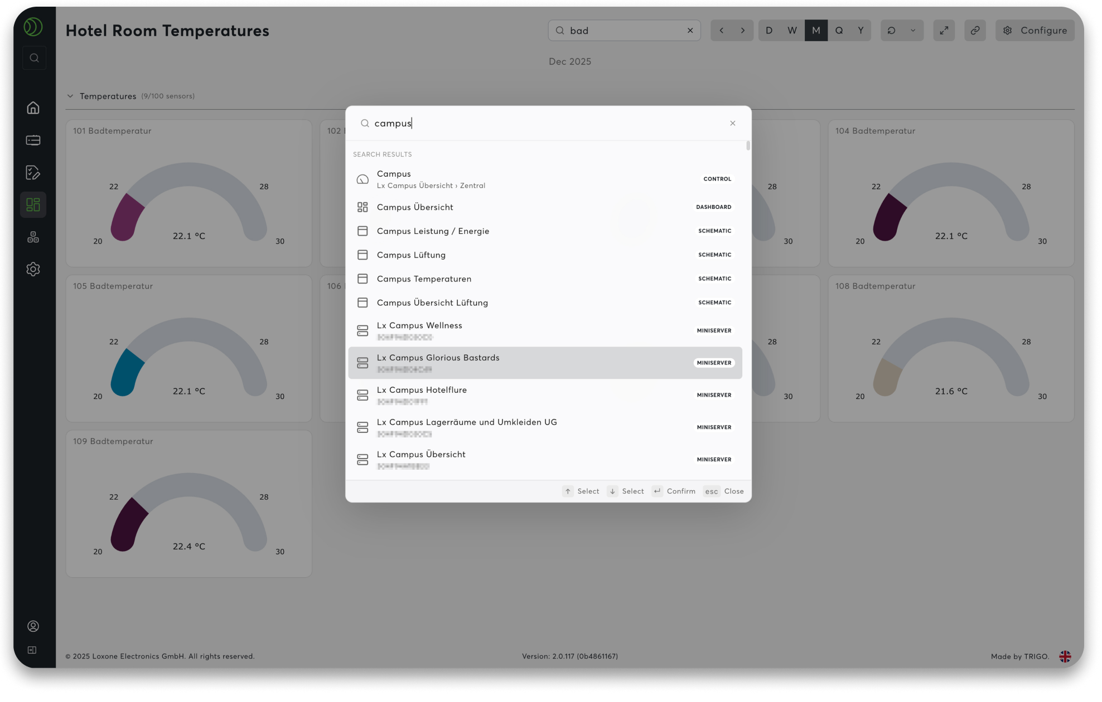This screenshot has width=1102, height=702.
Task: Select the Q (quarter) time range
Action: [x=839, y=31]
